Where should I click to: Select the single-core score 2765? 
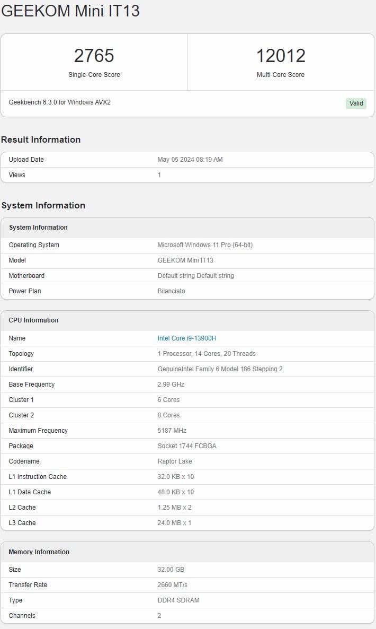94,56
